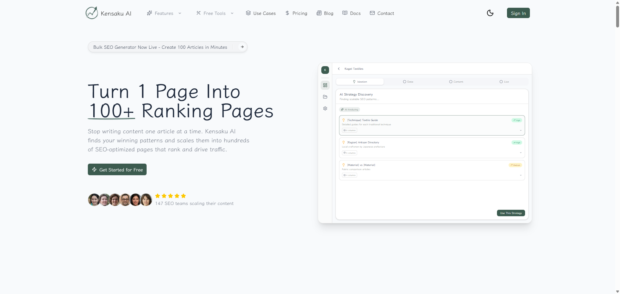
Task: Select the [Region] Artisan Directory strategy
Action: (432, 148)
